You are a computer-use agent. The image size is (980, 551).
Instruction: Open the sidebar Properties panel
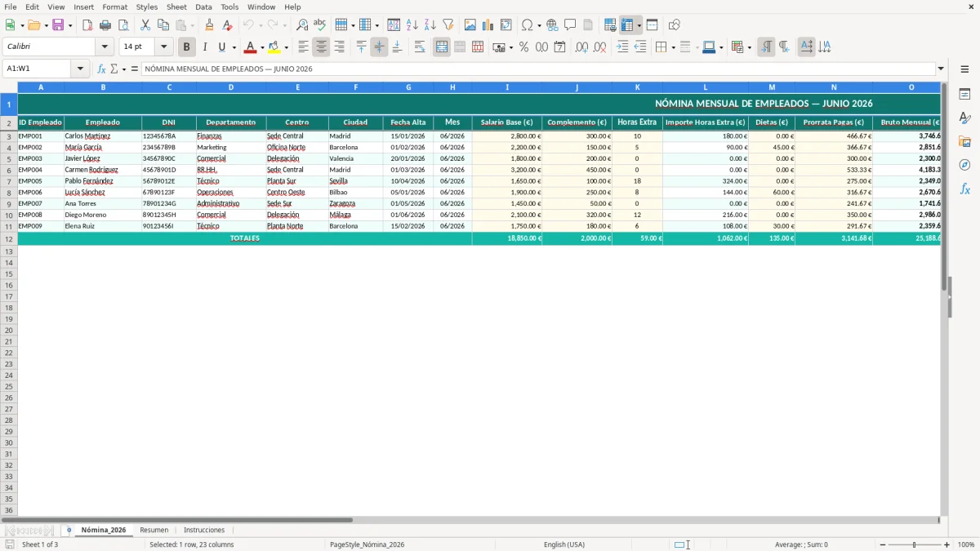(x=964, y=95)
